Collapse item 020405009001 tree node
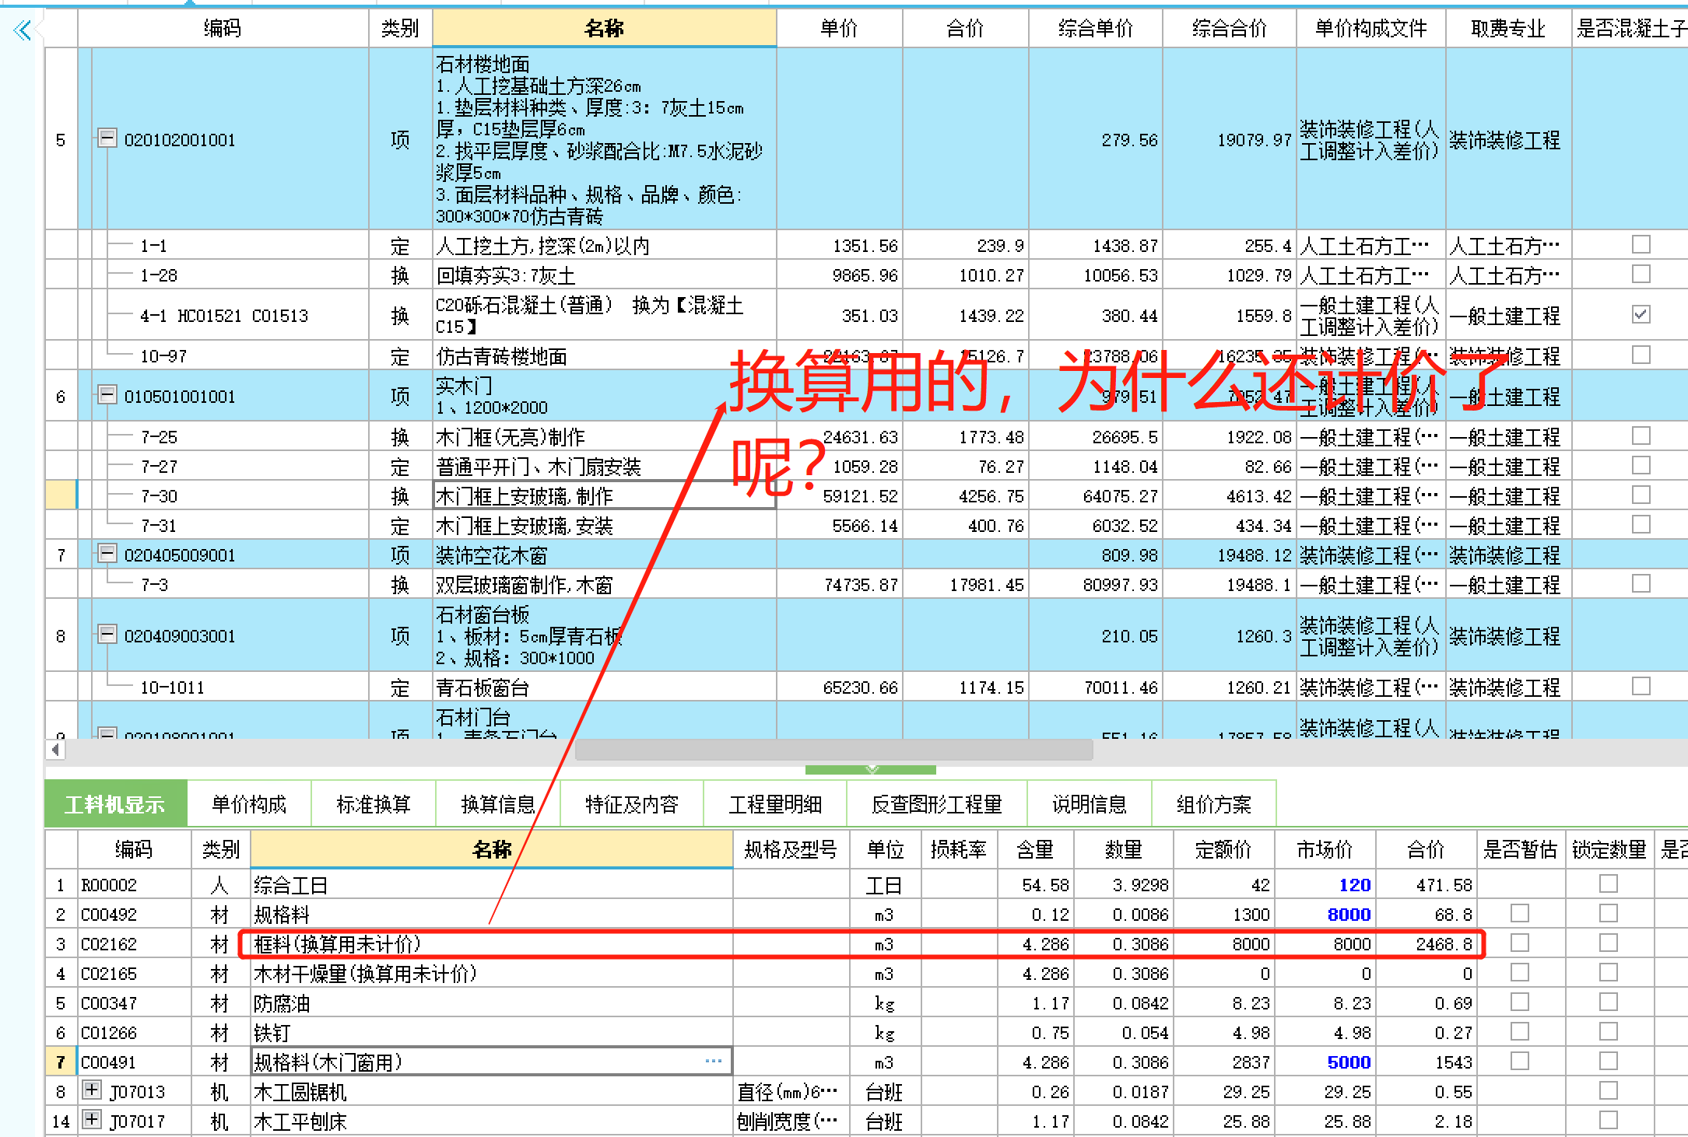This screenshot has height=1137, width=1688. coord(107,555)
